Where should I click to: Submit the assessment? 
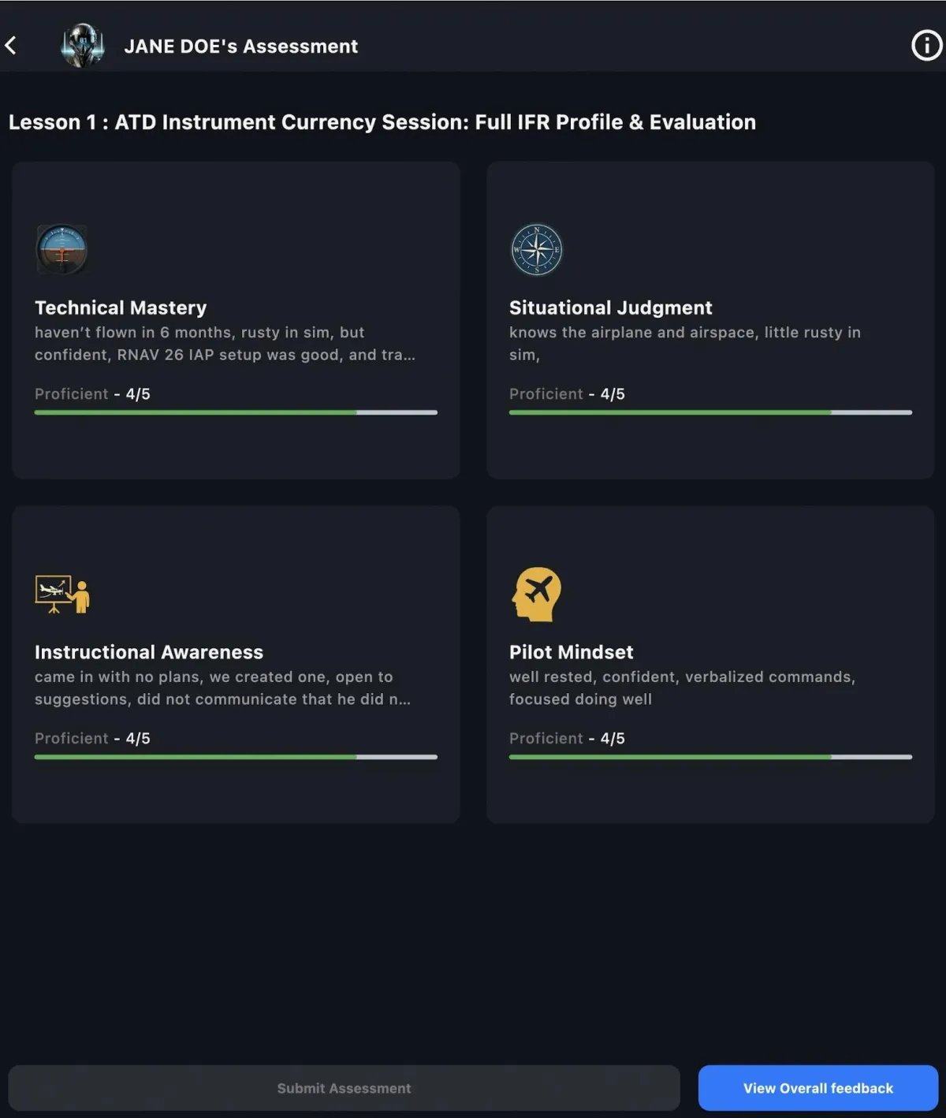(344, 1088)
